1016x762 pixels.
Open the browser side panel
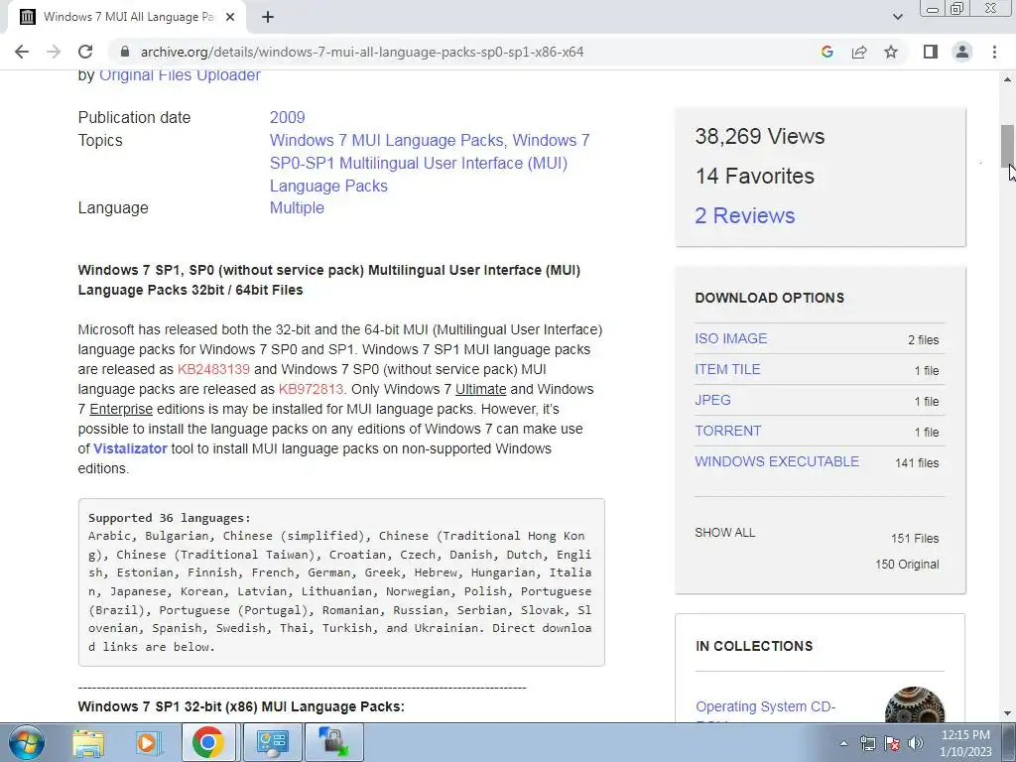[x=931, y=52]
